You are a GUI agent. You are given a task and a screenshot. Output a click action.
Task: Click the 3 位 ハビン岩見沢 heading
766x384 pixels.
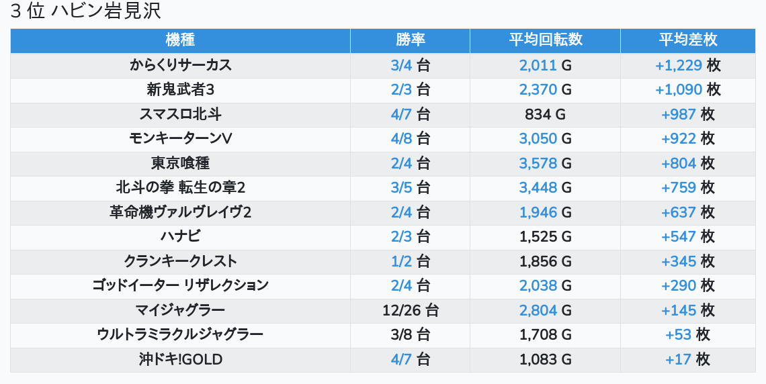(86, 11)
